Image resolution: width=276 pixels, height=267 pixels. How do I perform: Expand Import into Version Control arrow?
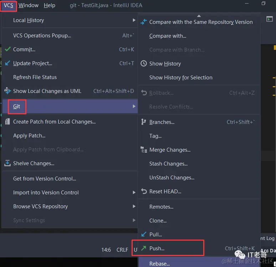click(x=134, y=193)
